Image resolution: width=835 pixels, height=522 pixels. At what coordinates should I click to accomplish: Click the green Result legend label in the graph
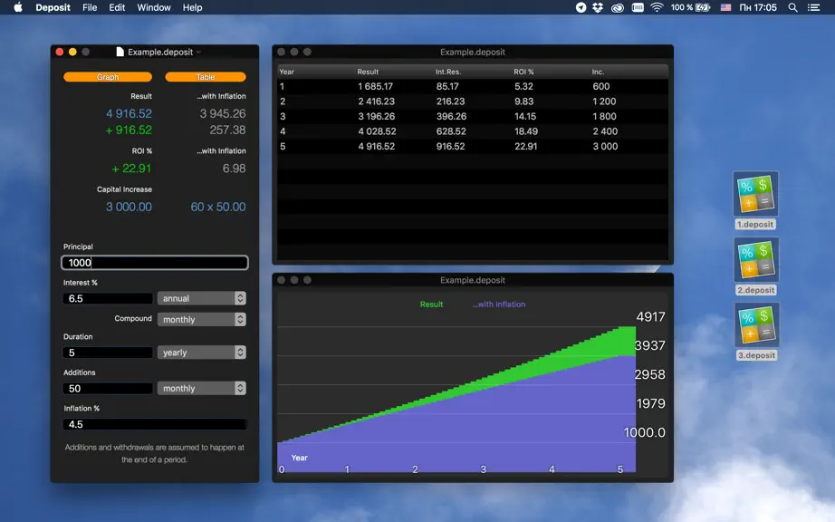[431, 304]
